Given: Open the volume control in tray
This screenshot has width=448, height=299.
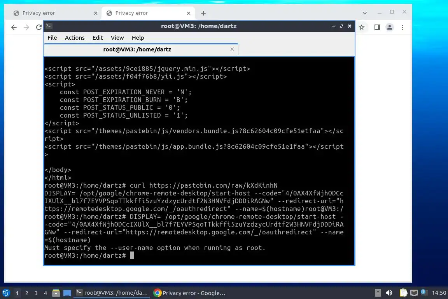Looking at the screenshot, I should pos(389,293).
